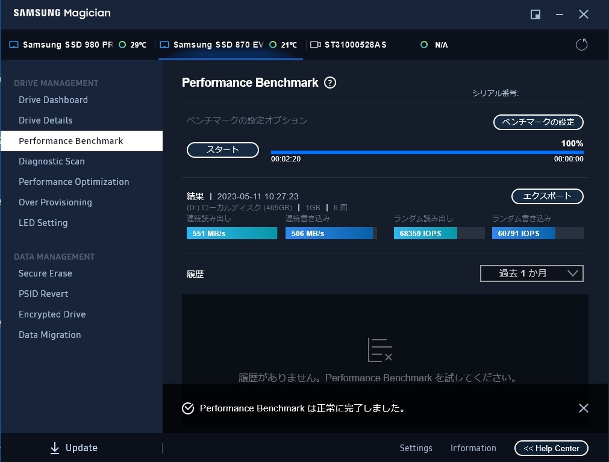Click the 551 MB/s sequential read bar
This screenshot has width=609, height=462.
pos(232,233)
